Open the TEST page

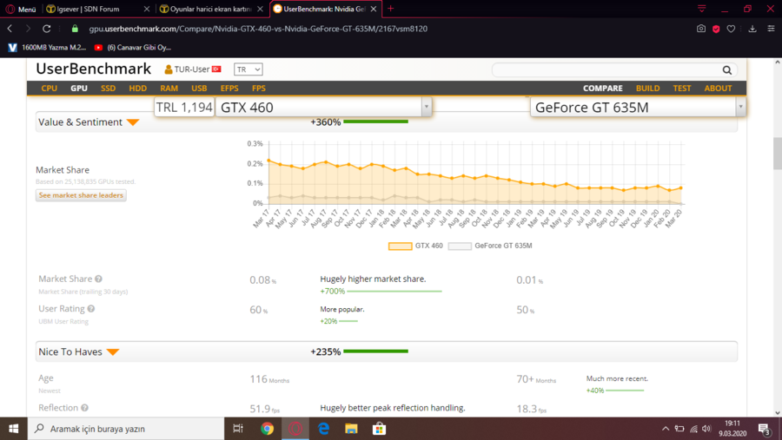(x=682, y=89)
